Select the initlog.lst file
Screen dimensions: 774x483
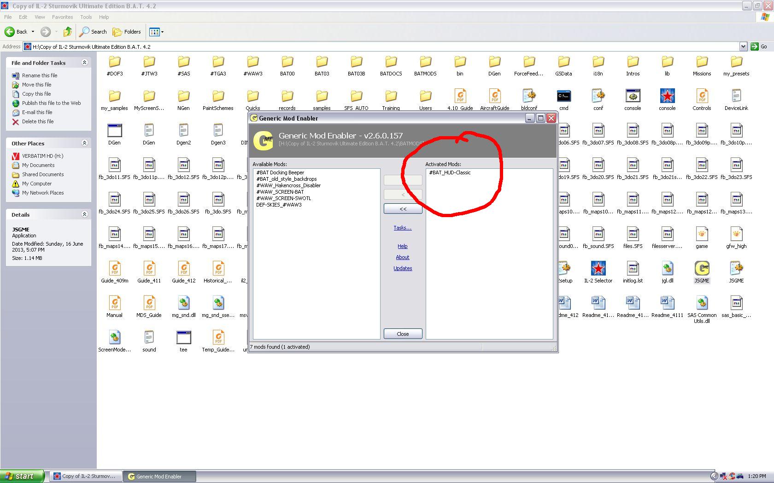point(633,272)
